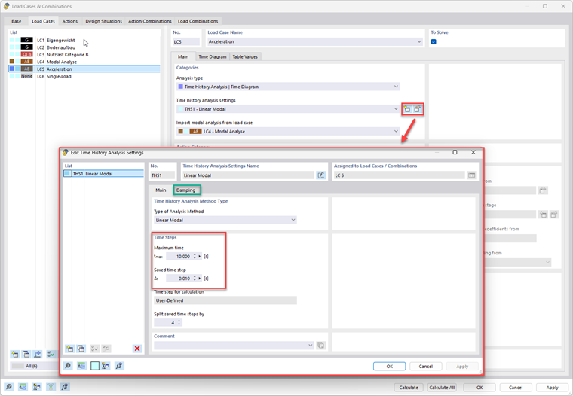573x396 pixels.
Task: Click Apply in Load Cases window
Action: point(552,387)
